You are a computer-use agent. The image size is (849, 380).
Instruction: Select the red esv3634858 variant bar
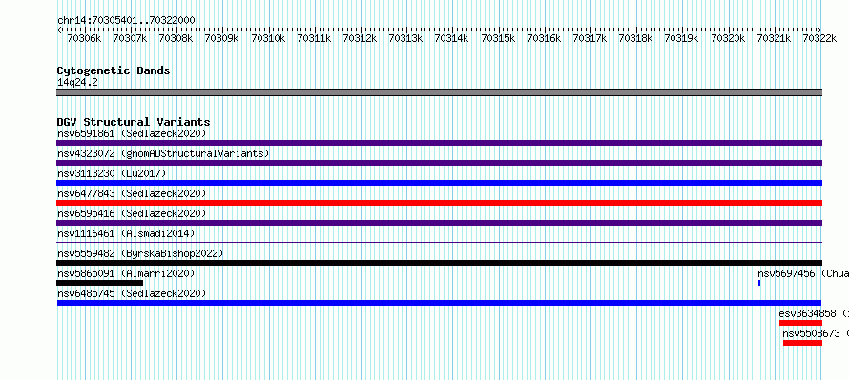(x=800, y=323)
